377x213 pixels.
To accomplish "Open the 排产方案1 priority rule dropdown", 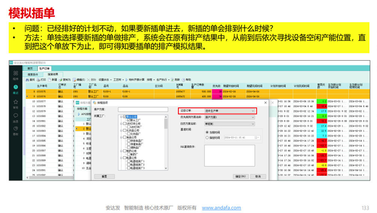I will click(x=229, y=117).
